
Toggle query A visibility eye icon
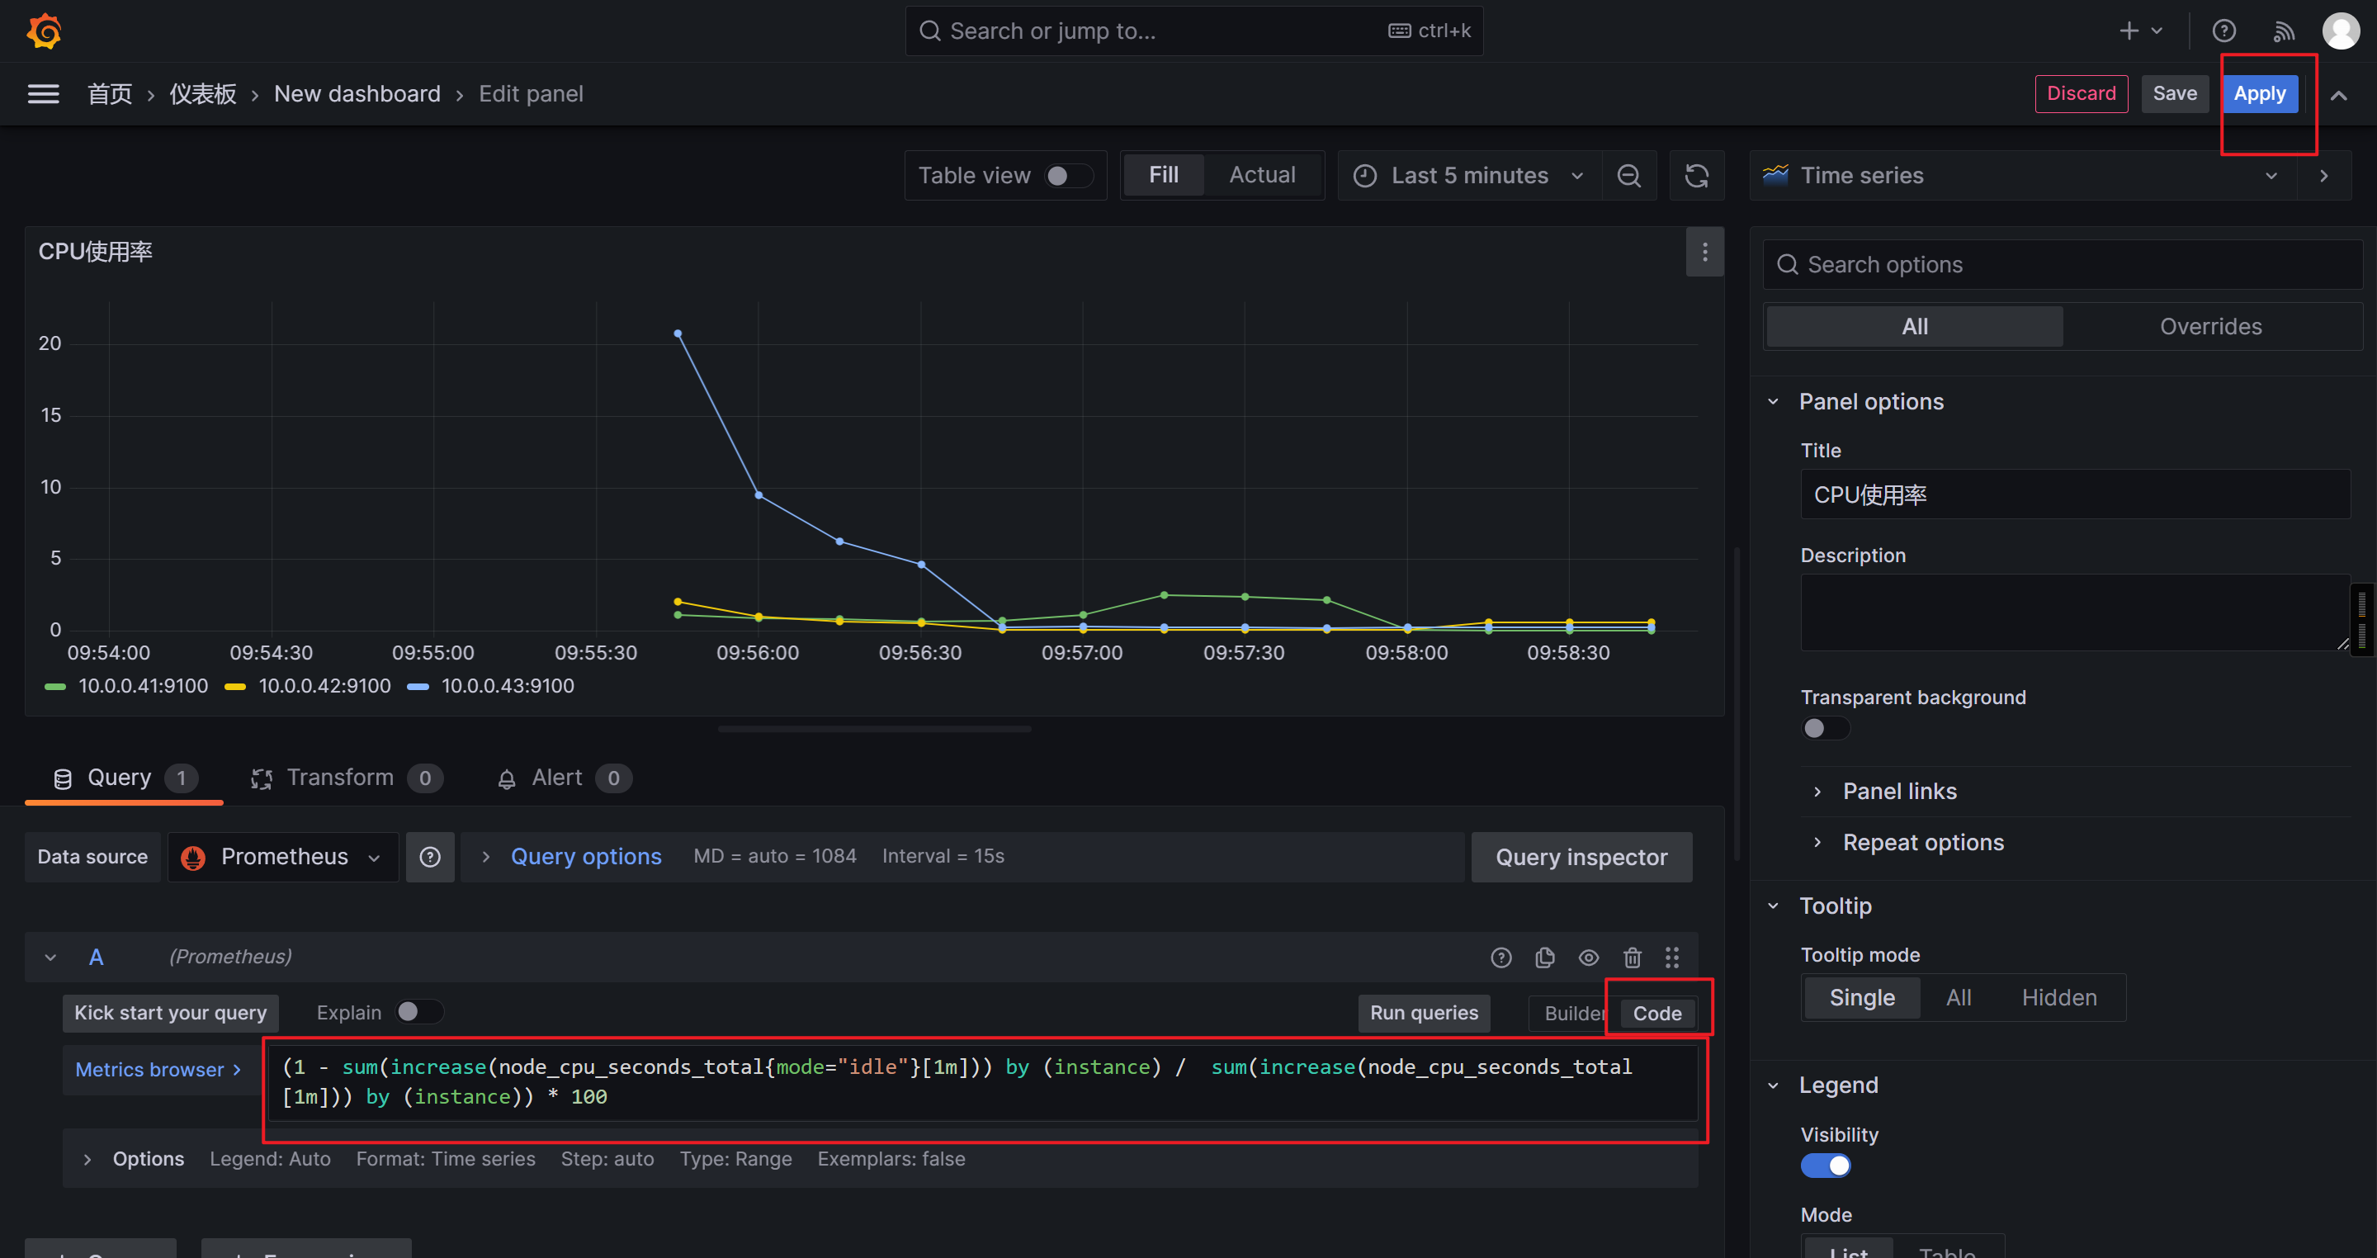point(1588,957)
